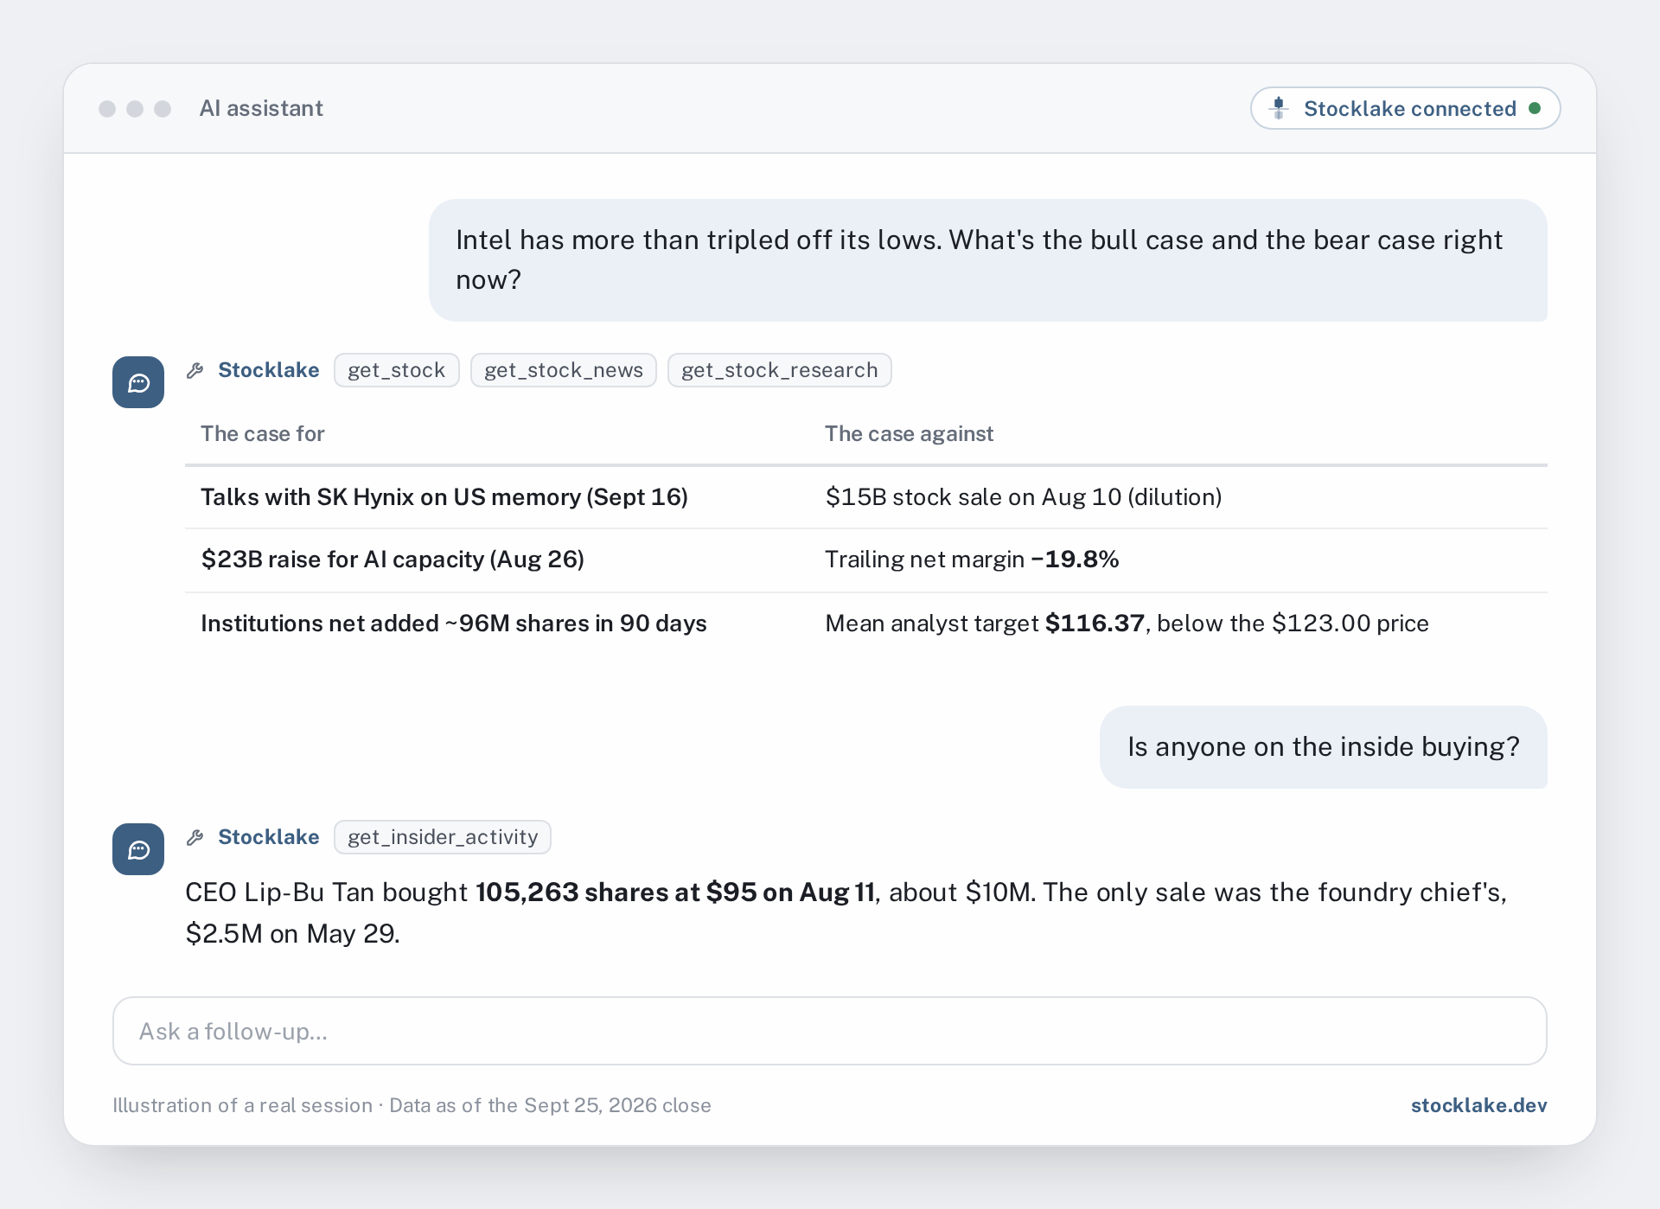Click the assistant avatar beside get_insider_activity

tap(138, 849)
